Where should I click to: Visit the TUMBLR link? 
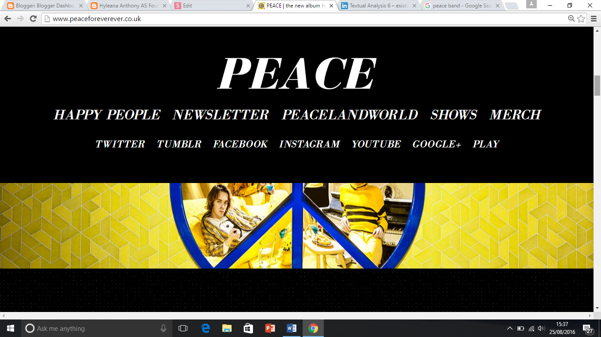[179, 144]
